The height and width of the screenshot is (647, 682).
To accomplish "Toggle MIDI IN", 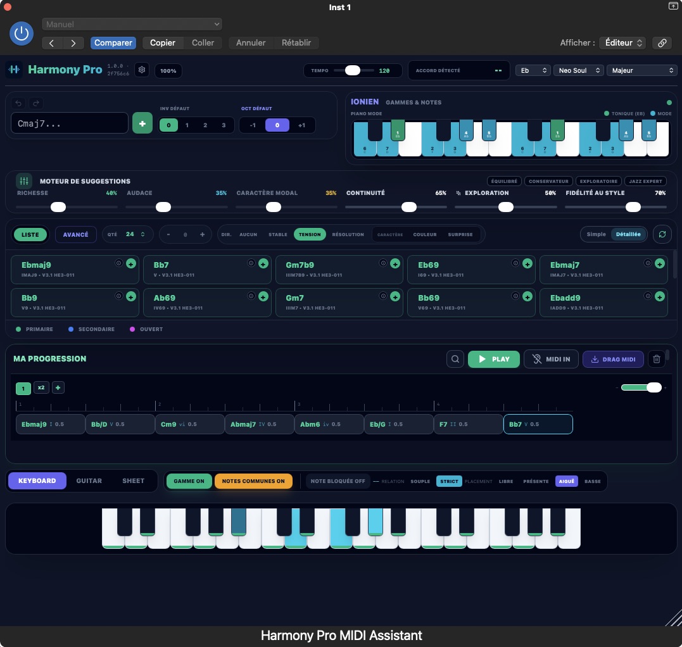I will (x=551, y=359).
